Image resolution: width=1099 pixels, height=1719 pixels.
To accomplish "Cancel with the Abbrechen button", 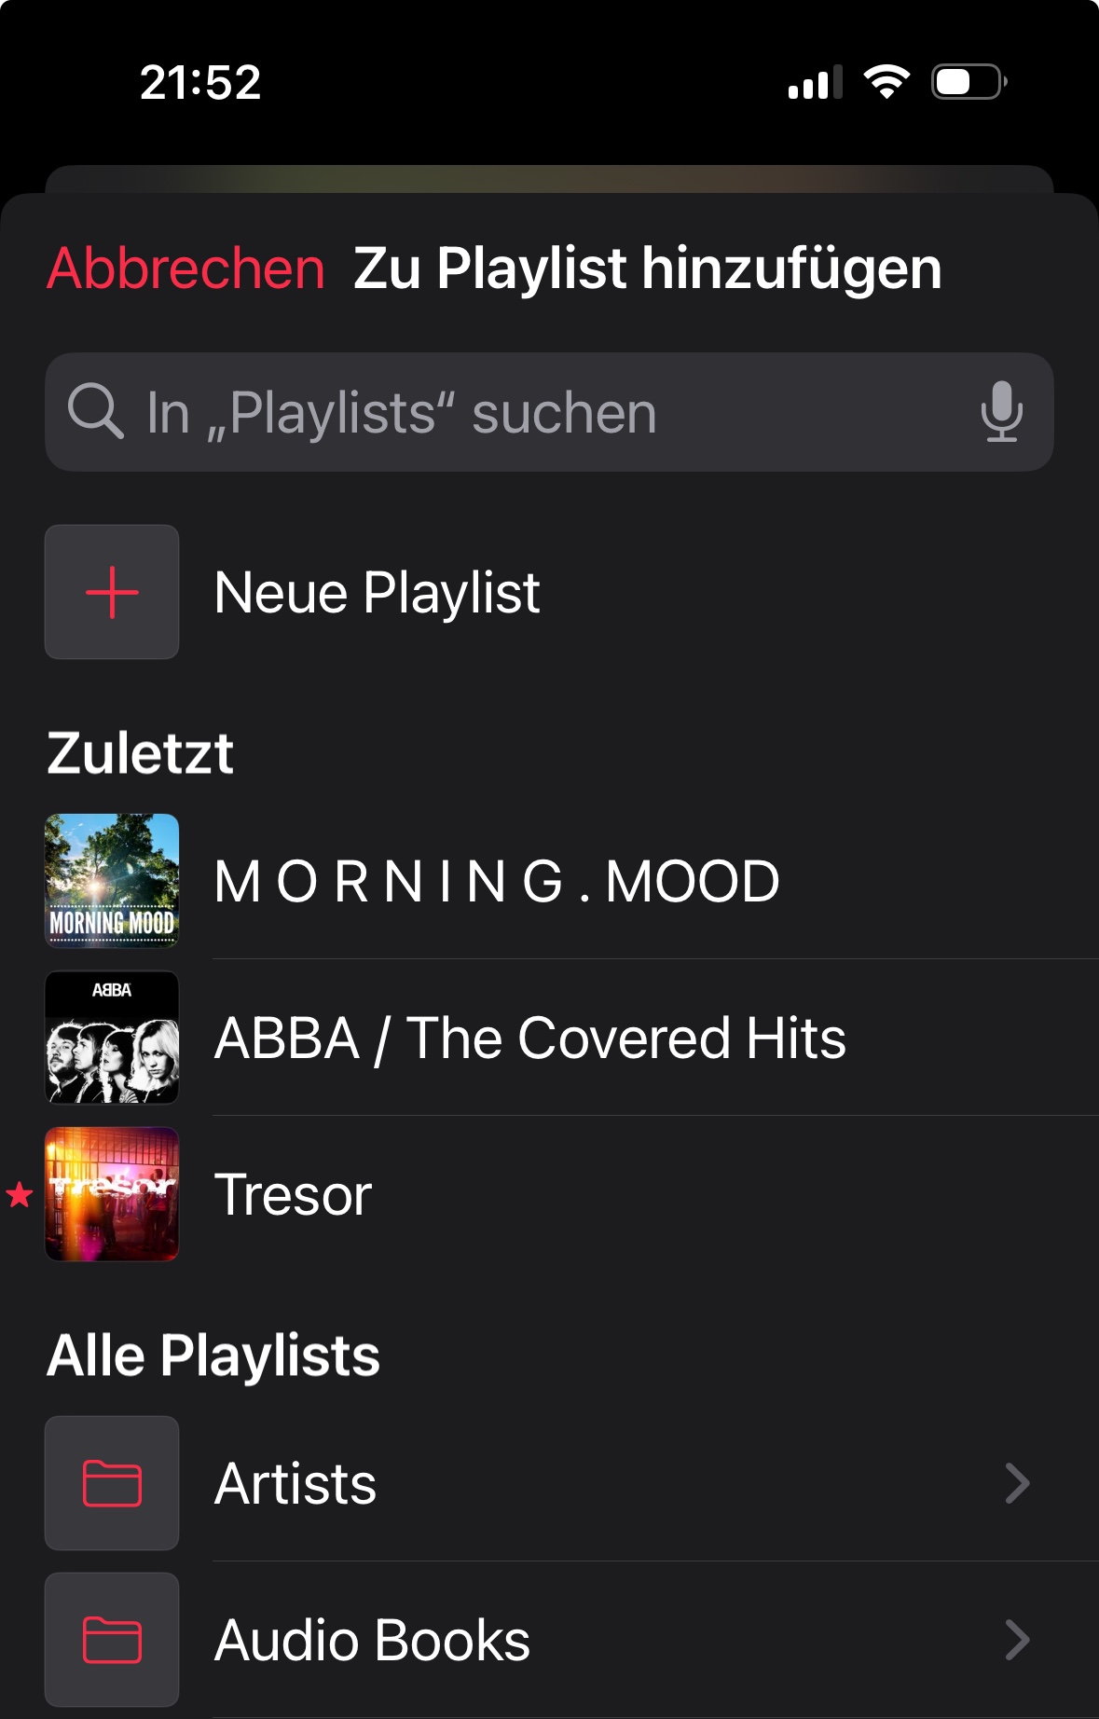I will [185, 268].
